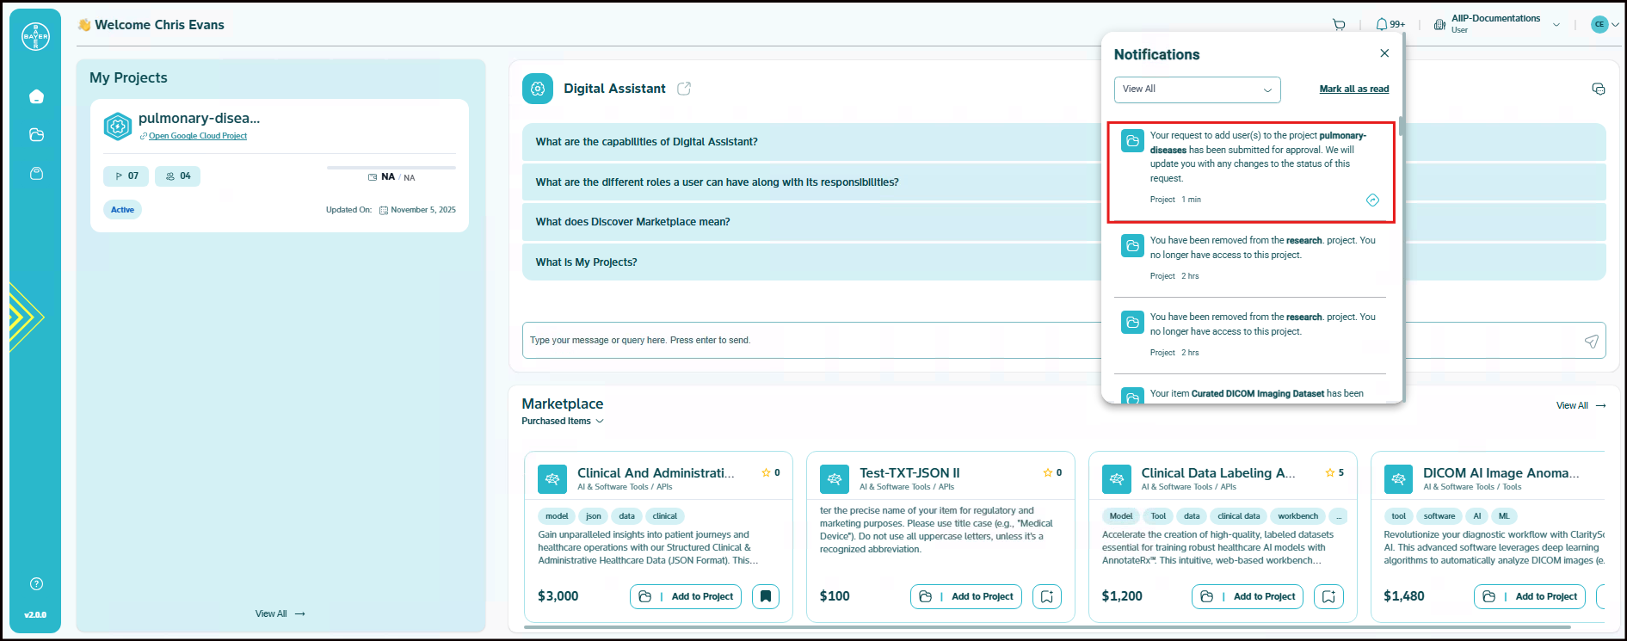Expand the View All notifications filter dropdown
Viewport: 1627px width, 641px height.
(1197, 89)
